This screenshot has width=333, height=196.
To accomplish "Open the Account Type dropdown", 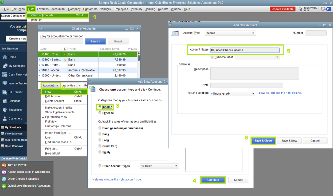I will click(x=230, y=33).
